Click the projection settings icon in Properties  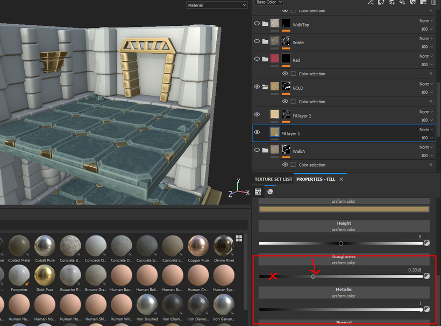pos(259,191)
